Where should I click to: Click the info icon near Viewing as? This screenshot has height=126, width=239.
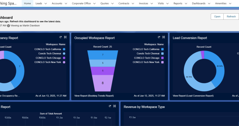(x=9, y=26)
